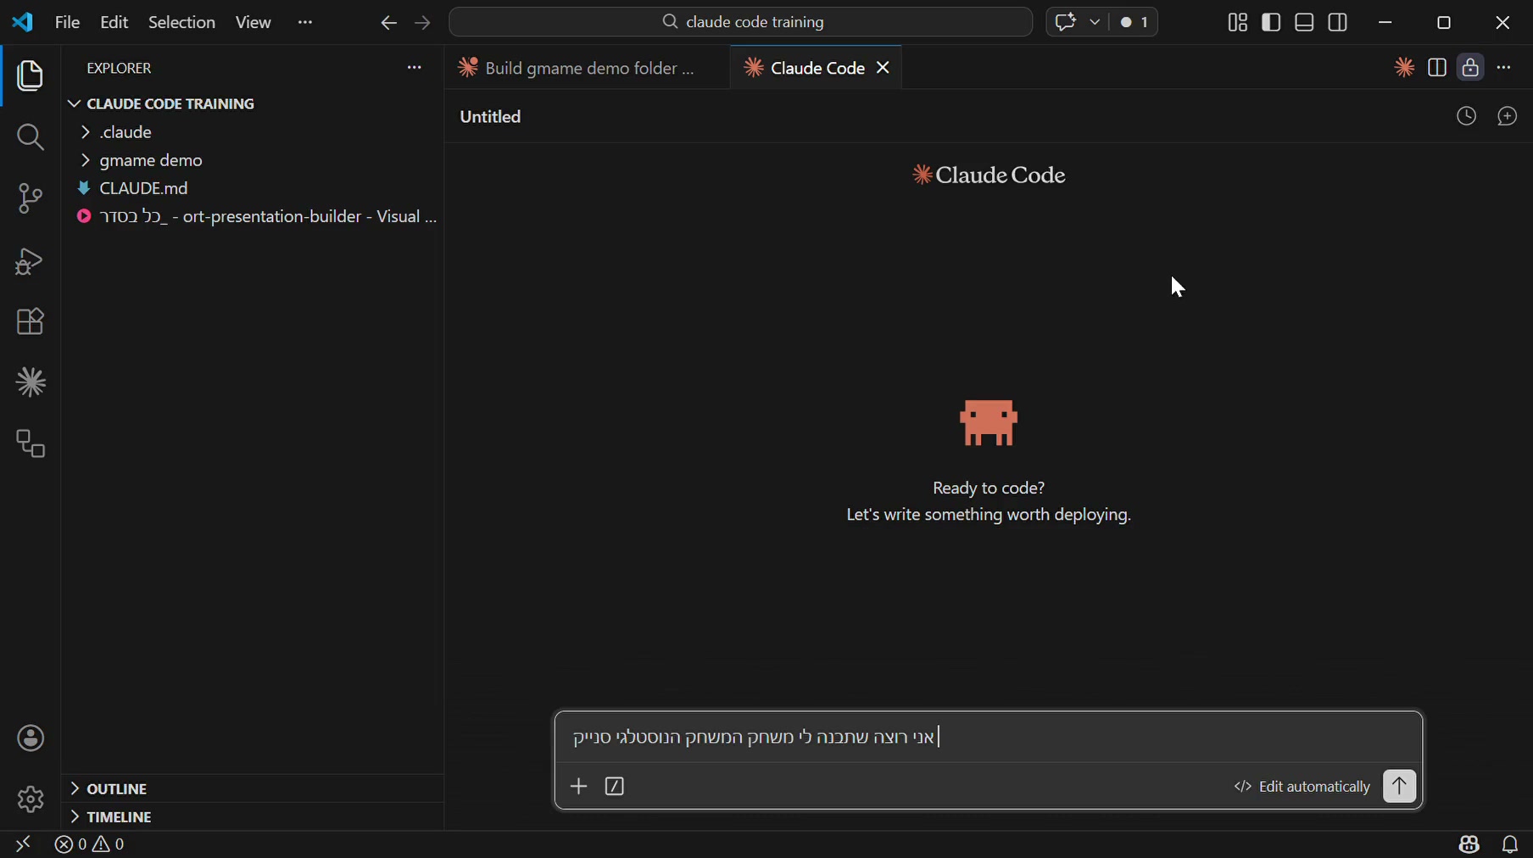The image size is (1533, 858).
Task: Collapse the CLAUDE CODE TRAINING folder
Action: [x=253, y=103]
